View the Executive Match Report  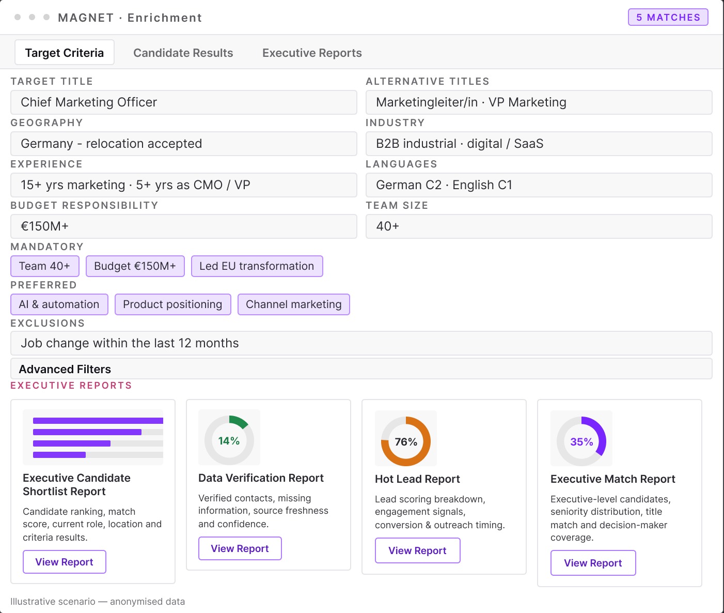pyautogui.click(x=593, y=563)
